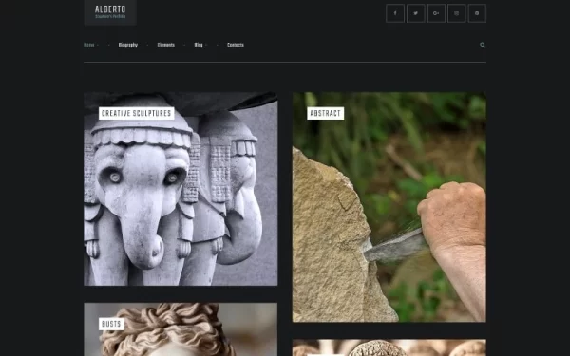Open the Twitter social link icon
The image size is (570, 356).
coord(416,13)
